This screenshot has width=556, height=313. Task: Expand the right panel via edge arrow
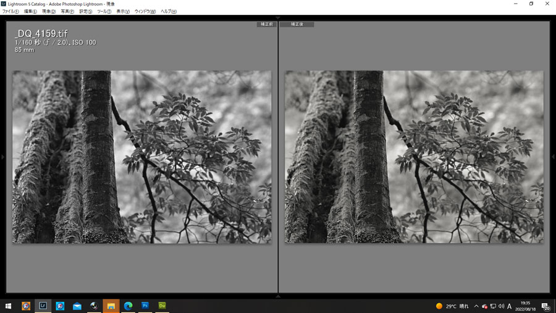[x=553, y=157]
